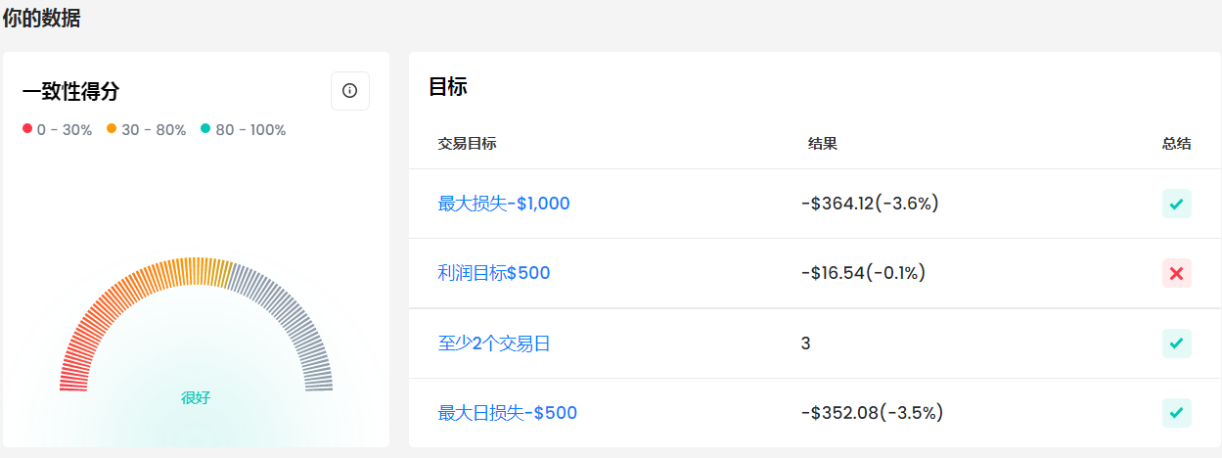Click the 交易目标 column header

click(468, 144)
